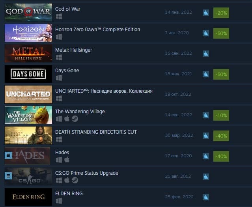Viewport: 252px width, 207px height.
Task: Click the -60% discount badge for Days Gone
Action: click(x=221, y=74)
